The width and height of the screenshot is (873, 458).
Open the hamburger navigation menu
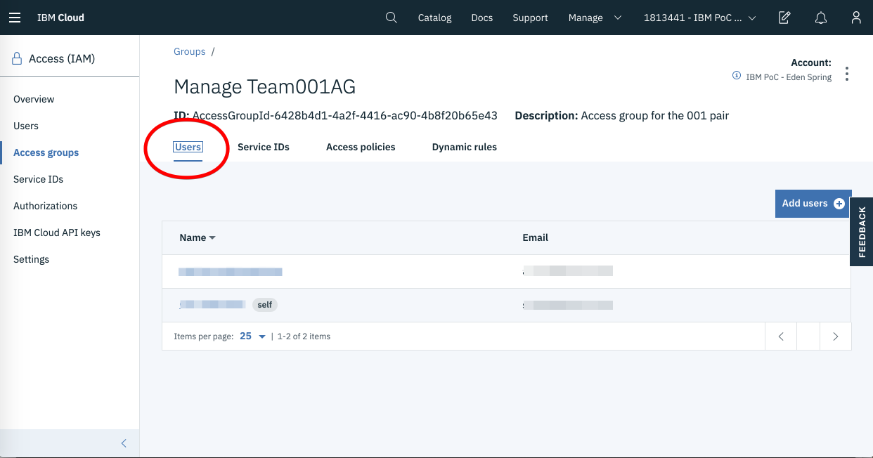click(x=15, y=18)
